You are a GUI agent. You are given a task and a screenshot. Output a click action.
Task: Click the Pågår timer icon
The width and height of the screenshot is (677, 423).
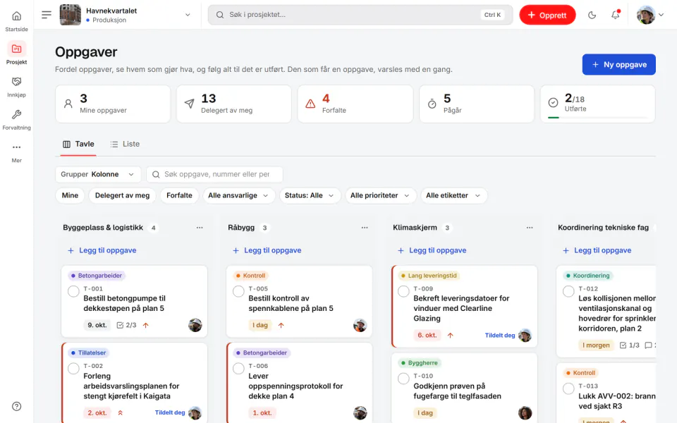click(x=432, y=104)
